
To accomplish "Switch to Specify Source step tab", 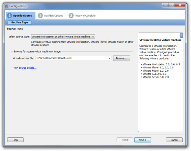I will point(21,15).
